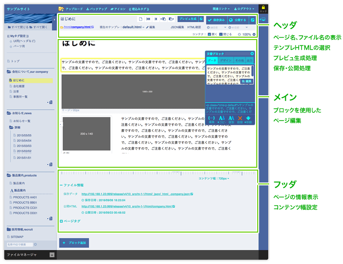The image size is (343, 264).
Task: Click the content width ruler slider
Action: [x=157, y=173]
